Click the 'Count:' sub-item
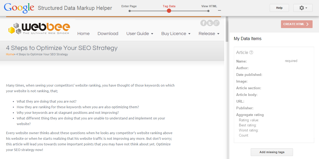319x159 pixels. click(x=244, y=135)
